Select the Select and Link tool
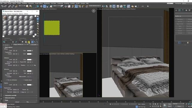This screenshot has width=192, height=108. [9, 6]
